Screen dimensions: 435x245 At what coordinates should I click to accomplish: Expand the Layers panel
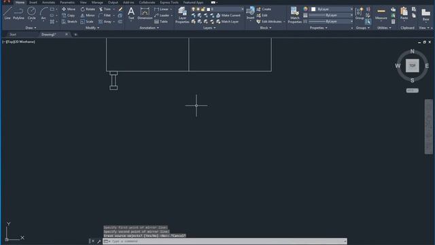tap(209, 28)
